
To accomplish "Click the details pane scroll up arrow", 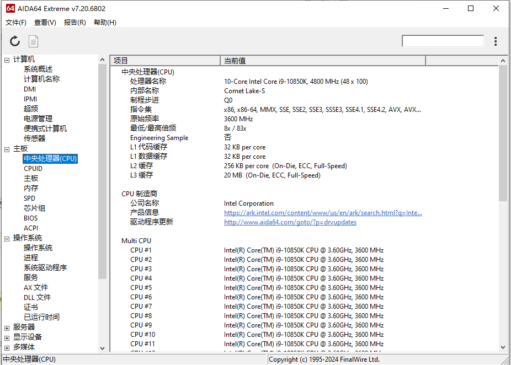I will 503,61.
